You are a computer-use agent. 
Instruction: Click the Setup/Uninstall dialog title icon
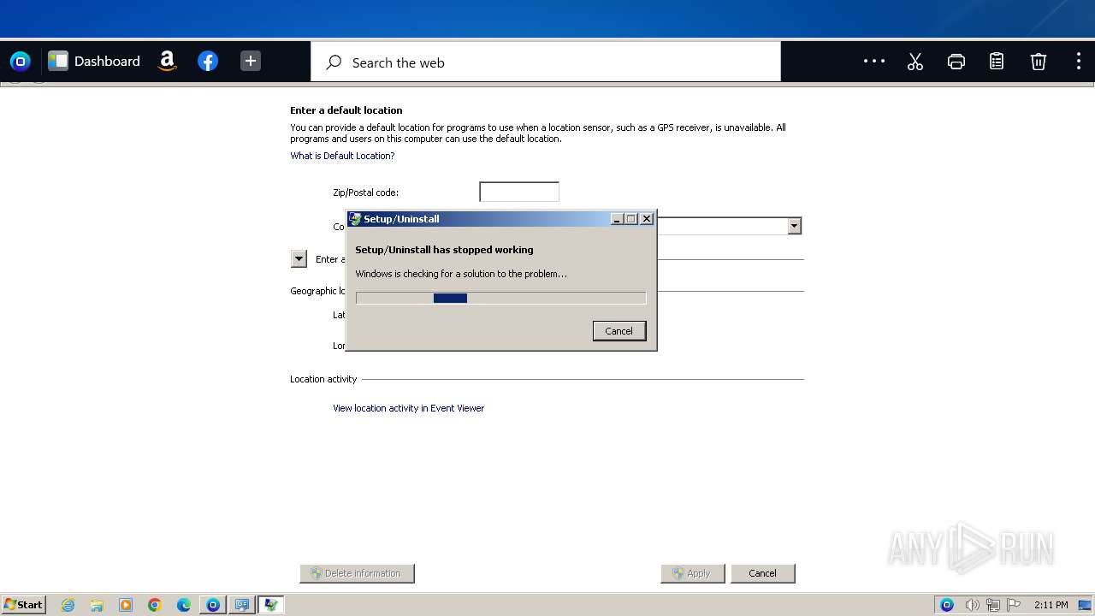pos(355,219)
